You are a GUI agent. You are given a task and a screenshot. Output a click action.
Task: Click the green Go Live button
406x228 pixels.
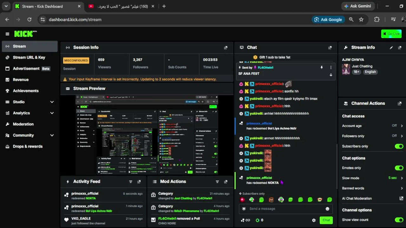point(391,34)
